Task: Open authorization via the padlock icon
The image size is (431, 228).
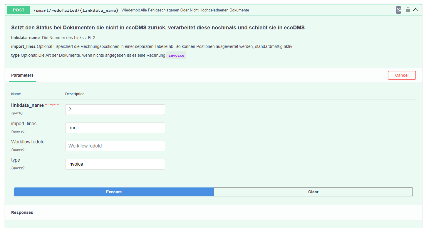Action: click(408, 10)
